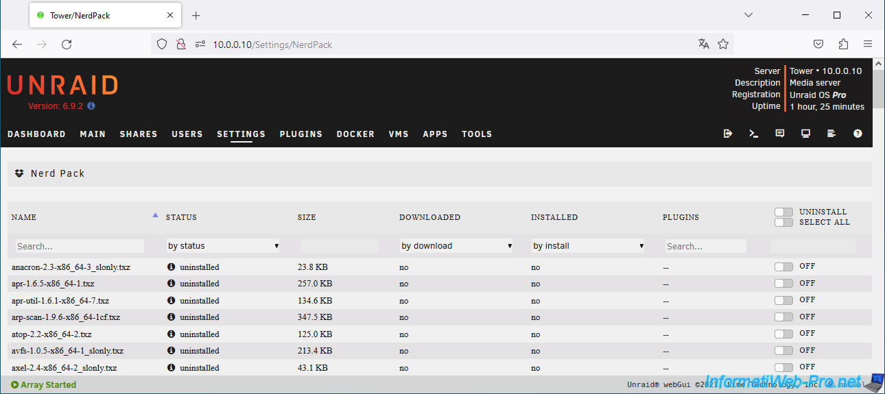The width and height of the screenshot is (885, 394).
Task: Click info icon for axel-2.4 package
Action: (171, 367)
